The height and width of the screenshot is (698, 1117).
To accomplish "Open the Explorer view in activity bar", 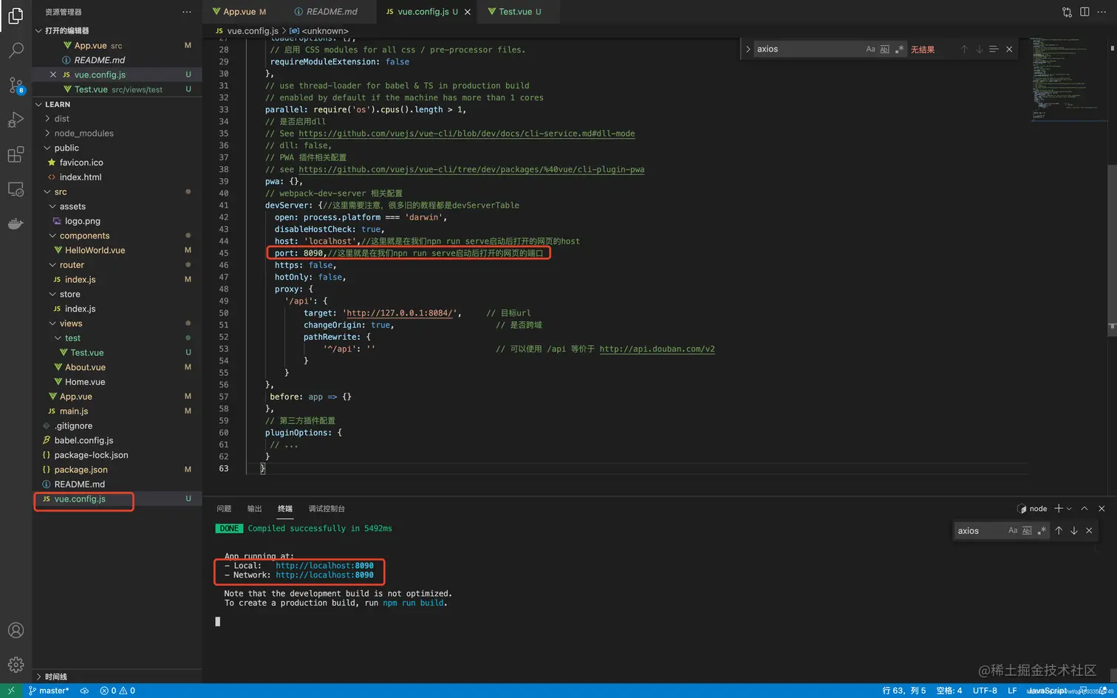I will [16, 16].
